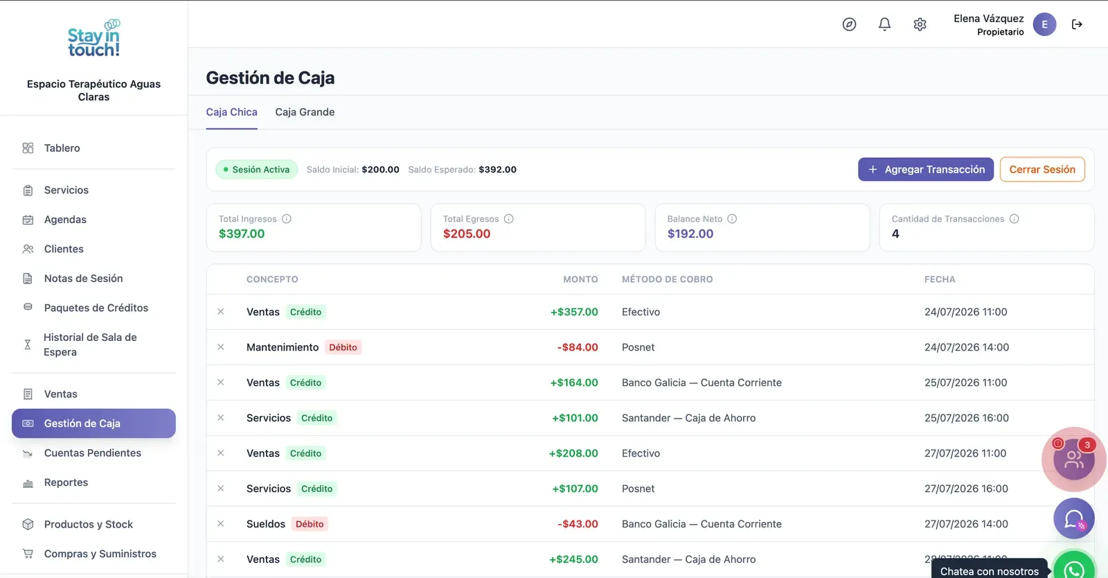Open the WhatsApp chat bubble

[1074, 567]
